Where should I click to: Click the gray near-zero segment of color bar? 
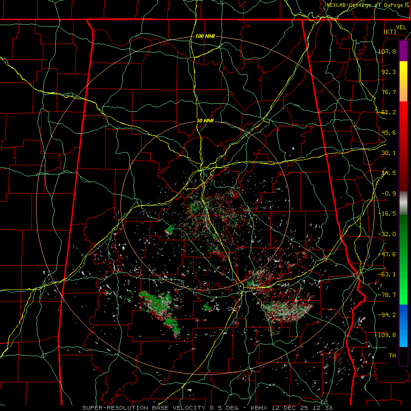(403, 203)
